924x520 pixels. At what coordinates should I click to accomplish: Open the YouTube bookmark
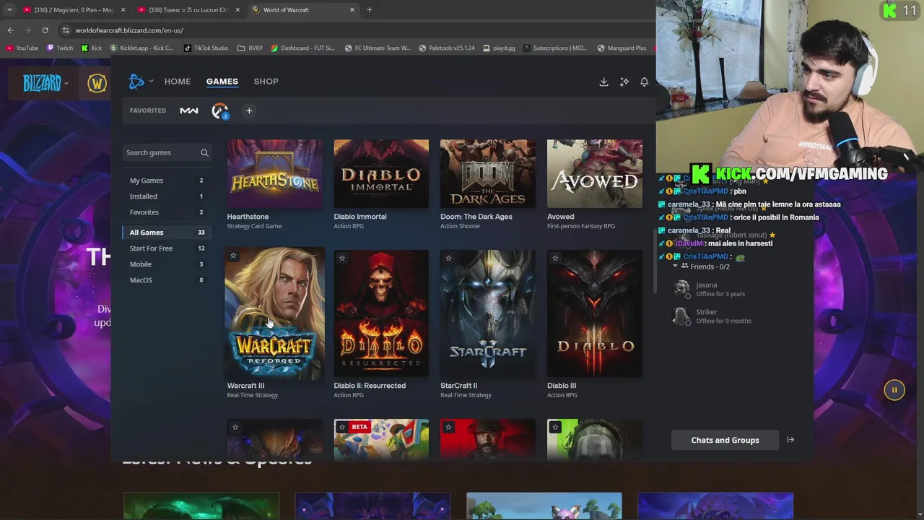click(22, 48)
